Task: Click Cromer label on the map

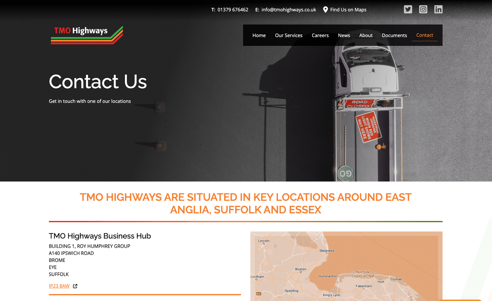Action: [x=396, y=279]
